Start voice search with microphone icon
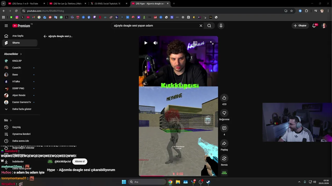Screen dimensions: 332x186 point(221,26)
